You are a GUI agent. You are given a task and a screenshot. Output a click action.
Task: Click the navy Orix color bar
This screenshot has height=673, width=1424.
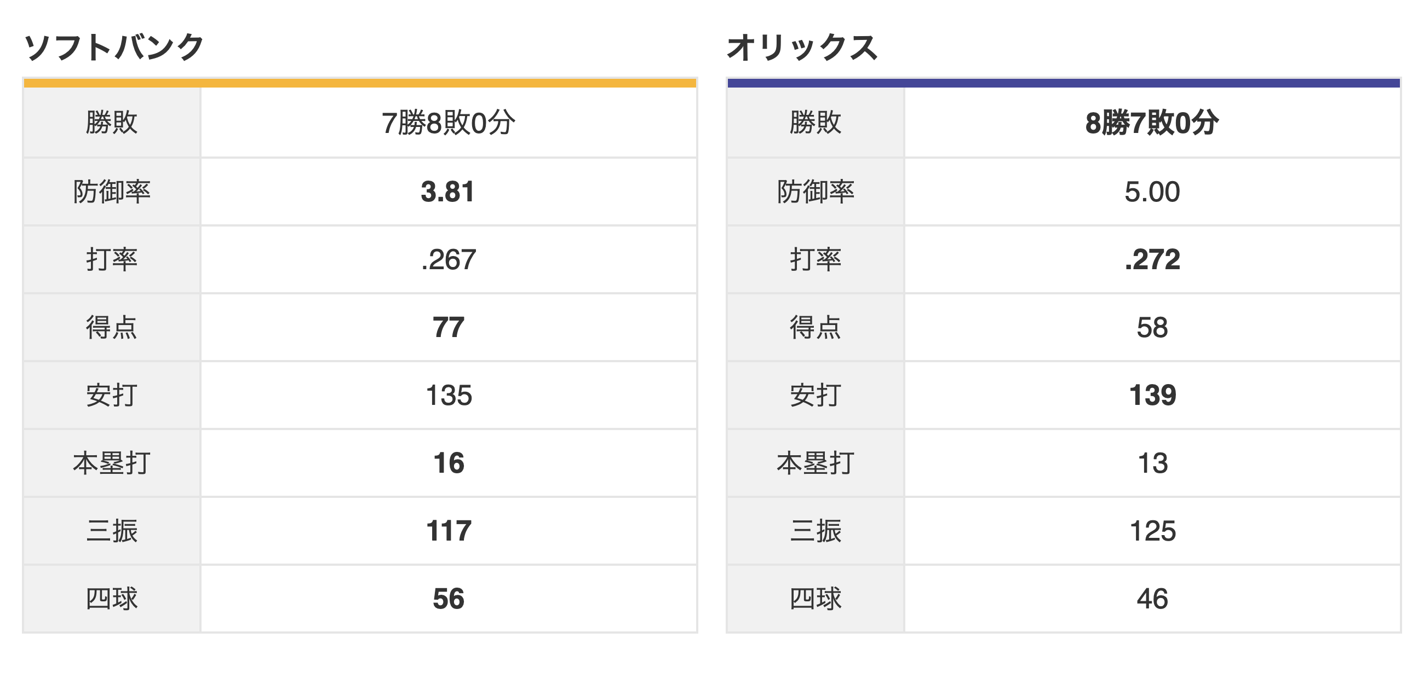click(1064, 83)
